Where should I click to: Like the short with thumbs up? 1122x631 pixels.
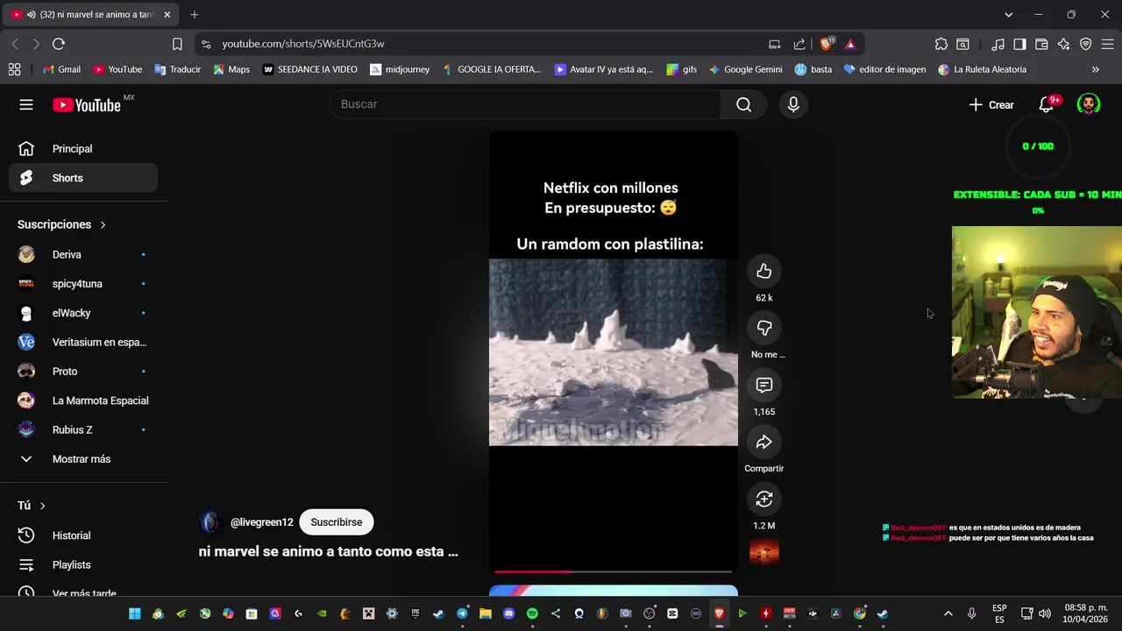point(764,272)
